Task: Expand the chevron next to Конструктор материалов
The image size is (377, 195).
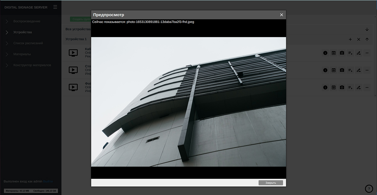Action: [x=7, y=65]
